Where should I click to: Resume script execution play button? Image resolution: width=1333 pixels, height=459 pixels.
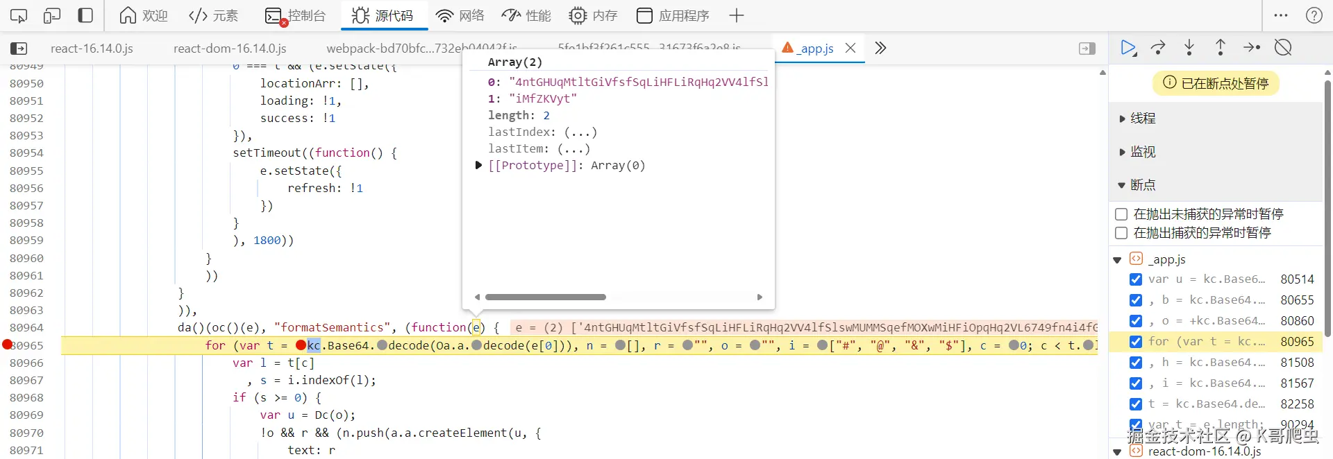click(1129, 48)
